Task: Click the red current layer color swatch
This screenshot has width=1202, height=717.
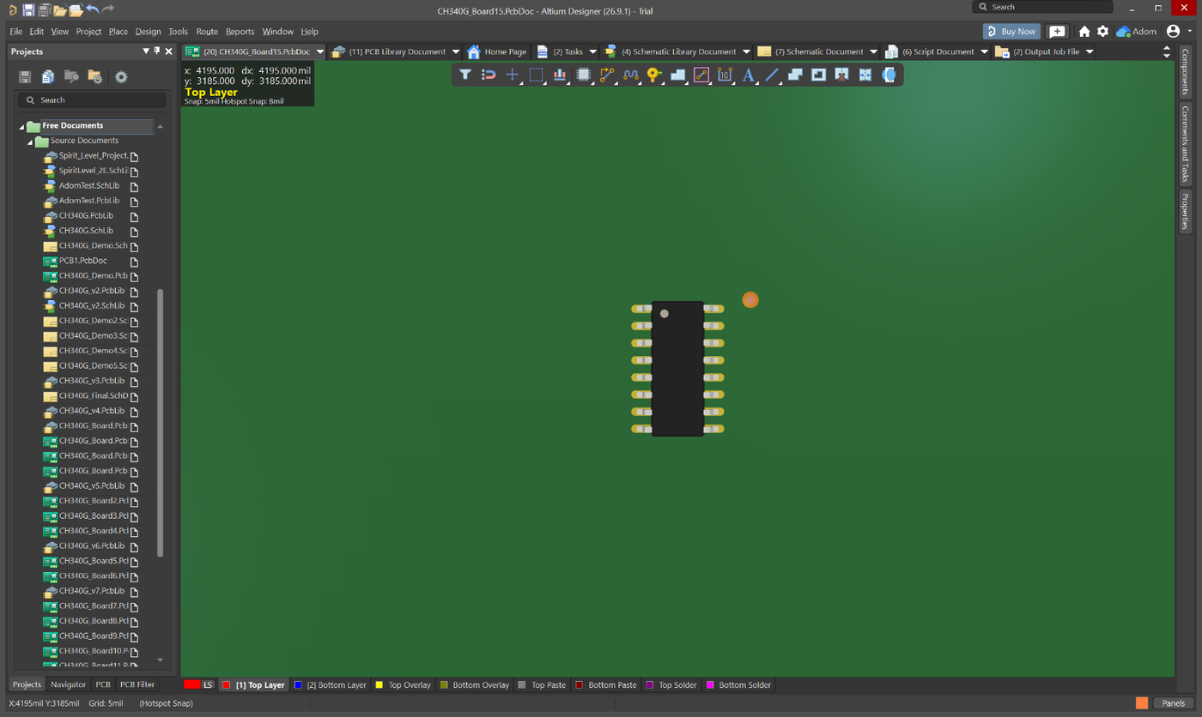Action: 191,685
